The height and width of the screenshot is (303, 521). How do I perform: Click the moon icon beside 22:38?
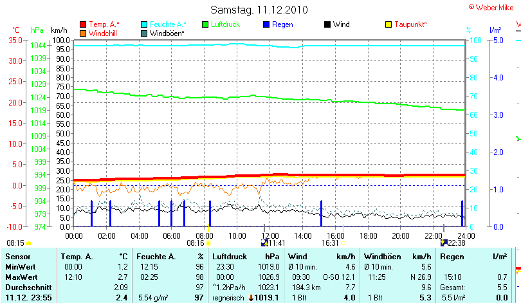coord(444,243)
